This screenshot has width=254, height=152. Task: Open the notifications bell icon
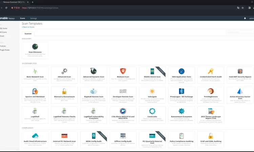(x=245, y=18)
